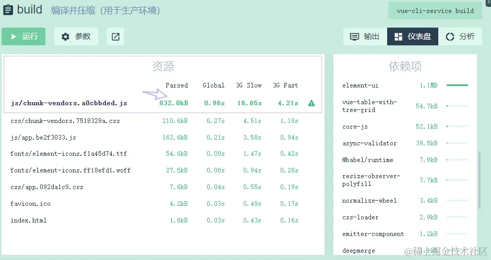Click the dependencies panel scrollbar

tap(479, 180)
